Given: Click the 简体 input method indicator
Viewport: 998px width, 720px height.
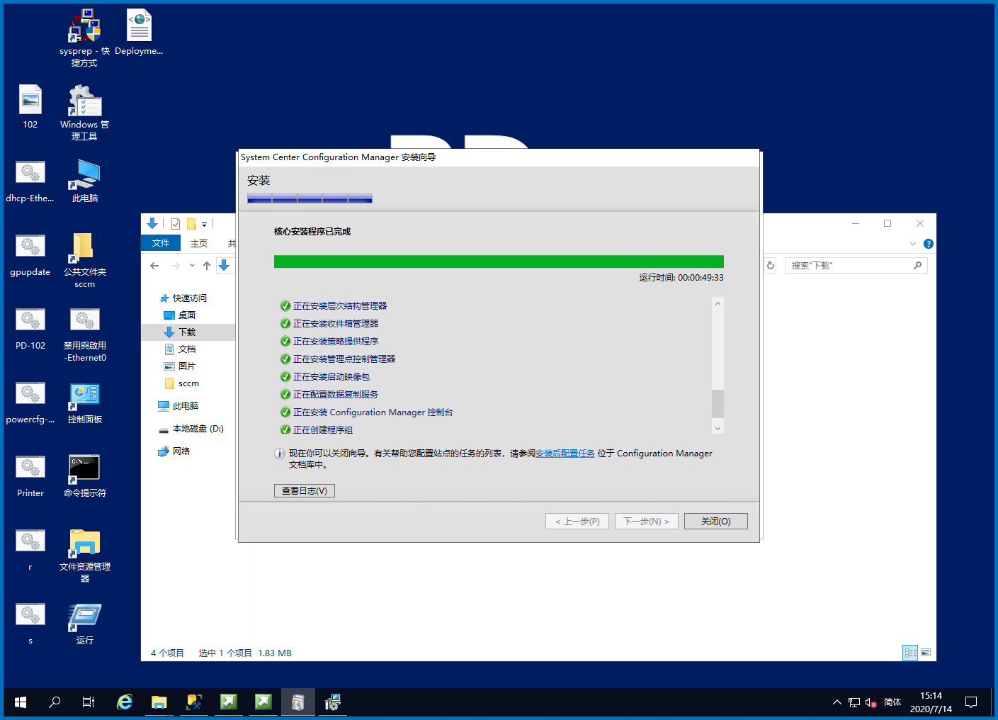Looking at the screenshot, I should click(x=892, y=702).
